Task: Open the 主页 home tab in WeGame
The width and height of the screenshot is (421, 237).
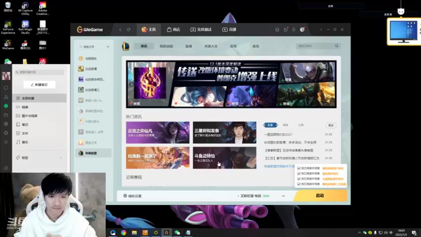Action: coord(149,29)
